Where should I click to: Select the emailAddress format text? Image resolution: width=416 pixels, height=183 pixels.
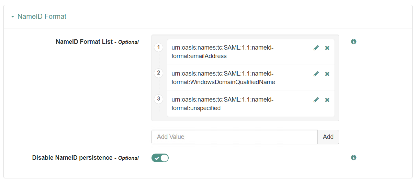point(223,52)
